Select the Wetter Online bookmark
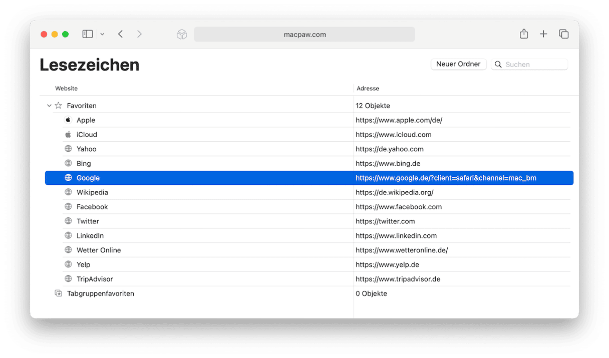The width and height of the screenshot is (609, 358). [x=99, y=250]
